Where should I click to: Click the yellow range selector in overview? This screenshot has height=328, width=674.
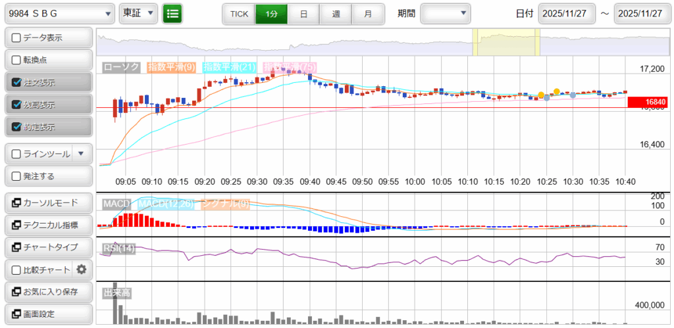pos(505,42)
